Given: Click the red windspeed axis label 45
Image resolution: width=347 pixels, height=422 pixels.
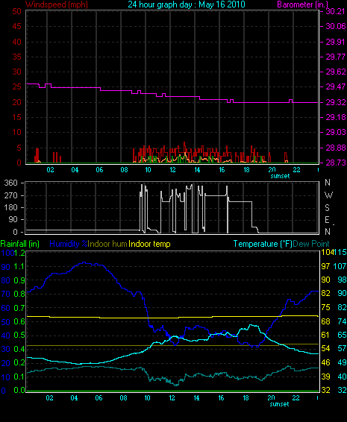Looking at the screenshot, I should pyautogui.click(x=16, y=26).
